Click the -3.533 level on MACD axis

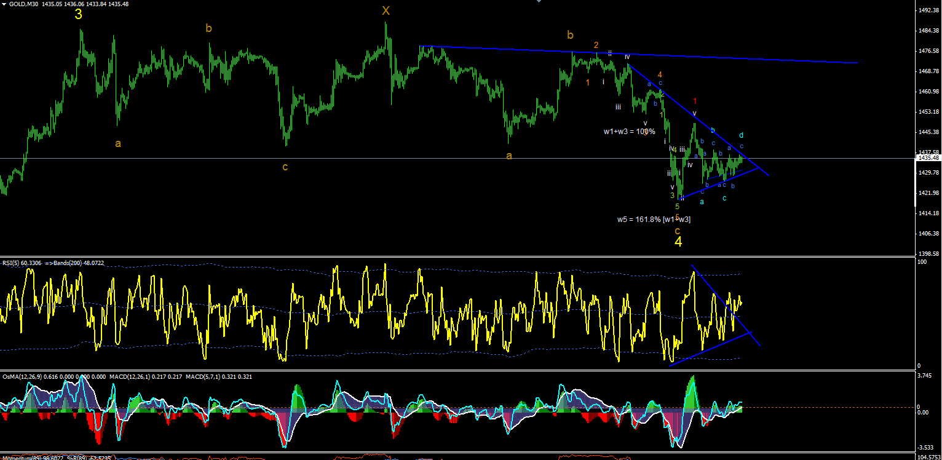pos(925,448)
